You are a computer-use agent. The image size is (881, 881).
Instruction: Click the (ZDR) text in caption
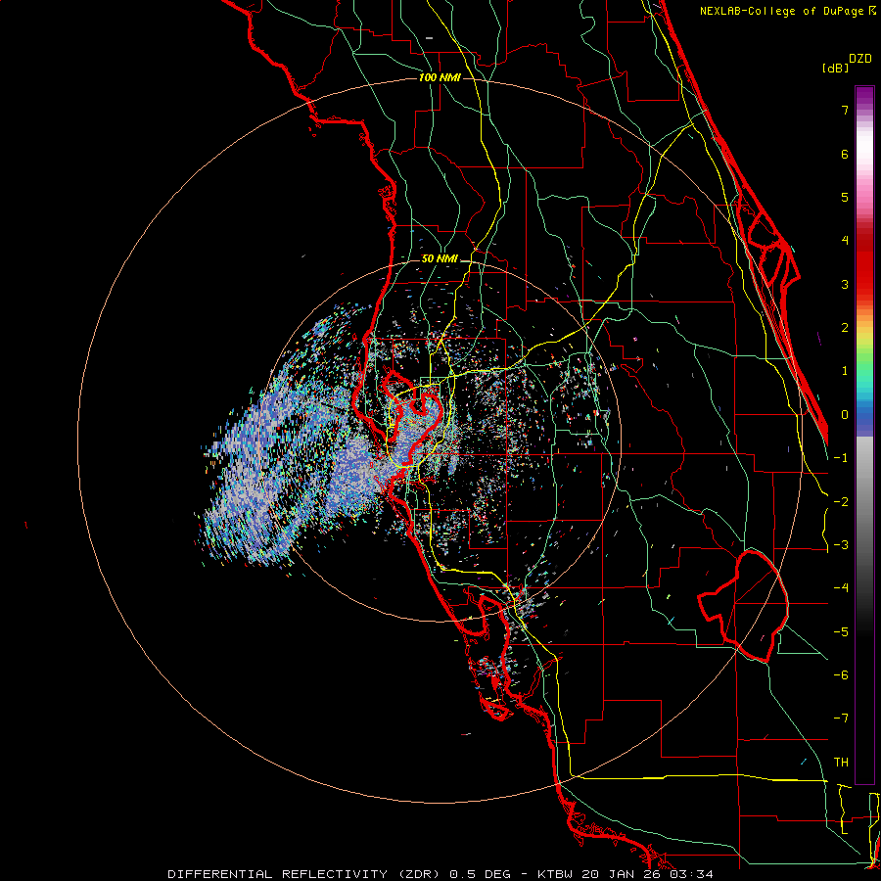419,874
